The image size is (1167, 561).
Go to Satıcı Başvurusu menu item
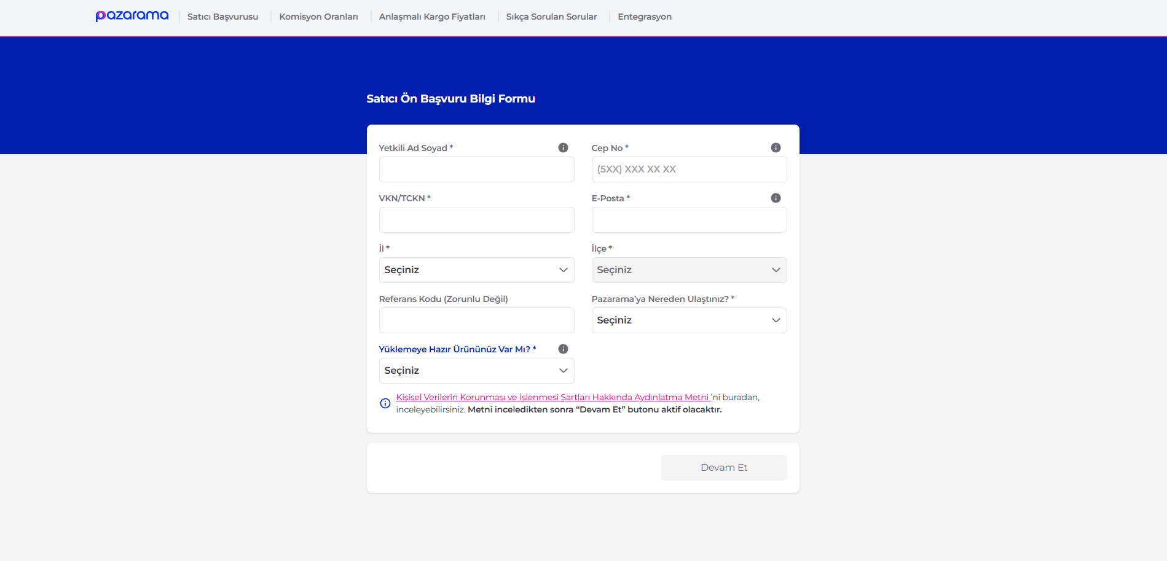222,17
